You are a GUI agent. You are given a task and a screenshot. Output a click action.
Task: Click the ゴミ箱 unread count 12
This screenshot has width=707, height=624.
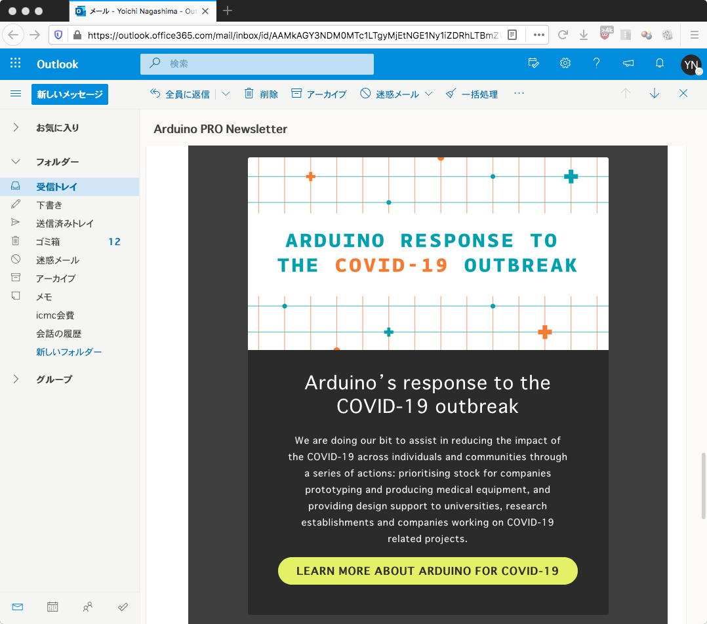coord(114,242)
